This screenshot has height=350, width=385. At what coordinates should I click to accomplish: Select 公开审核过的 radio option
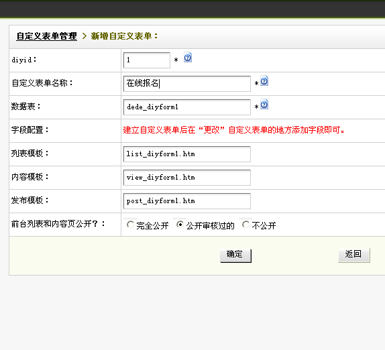180,225
